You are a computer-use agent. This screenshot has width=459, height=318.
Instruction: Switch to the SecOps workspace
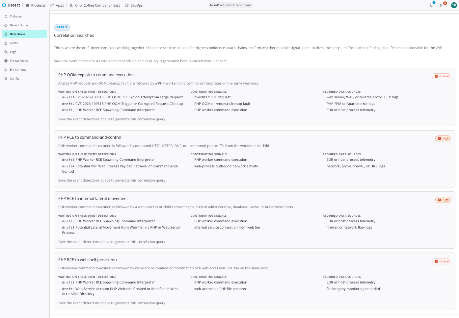[x=134, y=5]
